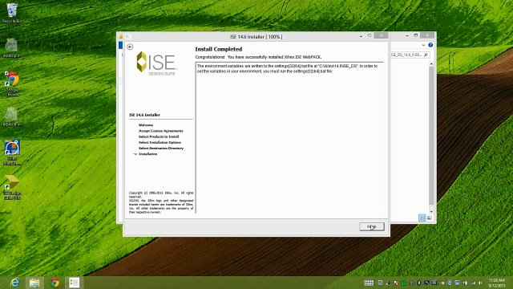Image resolution: width=513 pixels, height=289 pixels.
Task: Select the Xilinx PlanAhead desktop shortcut
Action: coord(12,153)
